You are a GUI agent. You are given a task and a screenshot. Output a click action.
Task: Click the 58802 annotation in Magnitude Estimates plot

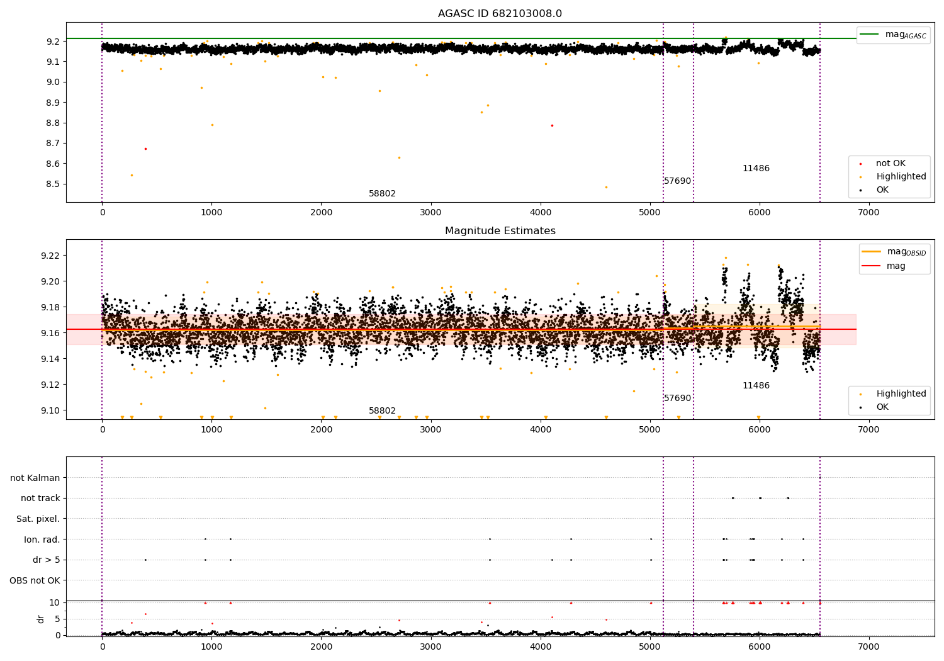coord(382,411)
